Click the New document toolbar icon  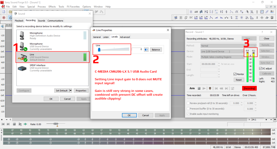click(x=4, y=12)
